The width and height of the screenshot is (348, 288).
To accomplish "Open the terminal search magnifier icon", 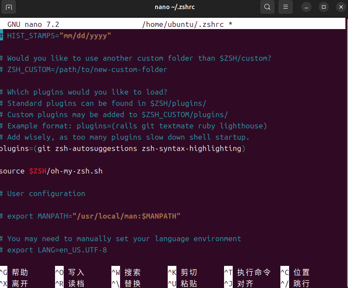I will tap(267, 7).
